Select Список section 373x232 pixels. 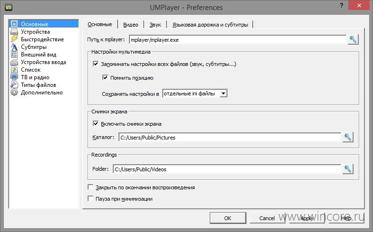(44, 69)
